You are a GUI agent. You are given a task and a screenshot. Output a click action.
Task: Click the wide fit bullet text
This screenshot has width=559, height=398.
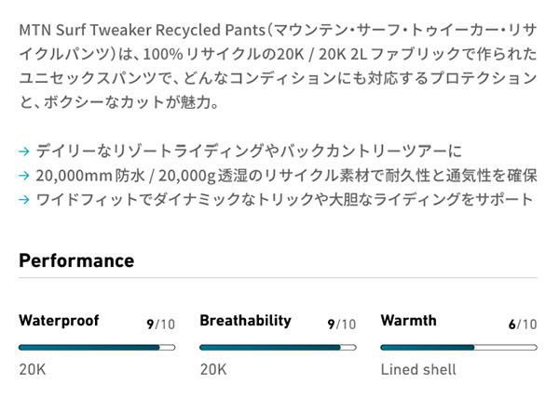[x=284, y=199]
